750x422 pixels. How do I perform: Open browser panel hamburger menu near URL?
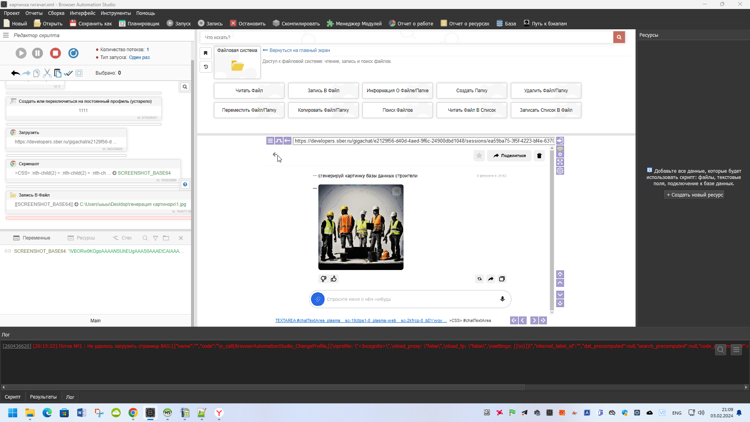[x=270, y=141]
